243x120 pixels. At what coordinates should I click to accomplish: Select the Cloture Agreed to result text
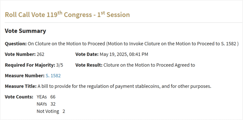point(149,65)
